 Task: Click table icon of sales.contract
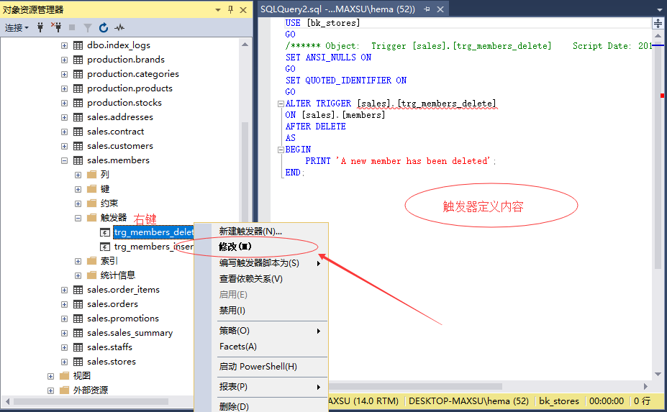pos(78,132)
